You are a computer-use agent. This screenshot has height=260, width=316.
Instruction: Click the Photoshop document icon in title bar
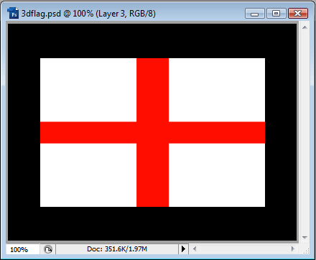[13, 13]
